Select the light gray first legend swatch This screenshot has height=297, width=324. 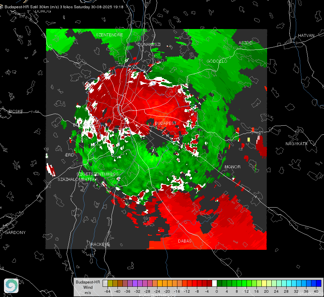105,283
